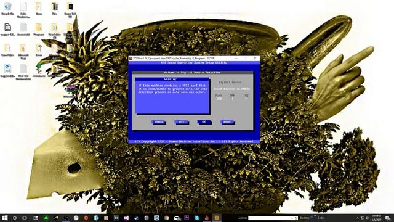394x222 pixels.
Task: Select the green tree desktop icon
Action: click(x=39, y=70)
